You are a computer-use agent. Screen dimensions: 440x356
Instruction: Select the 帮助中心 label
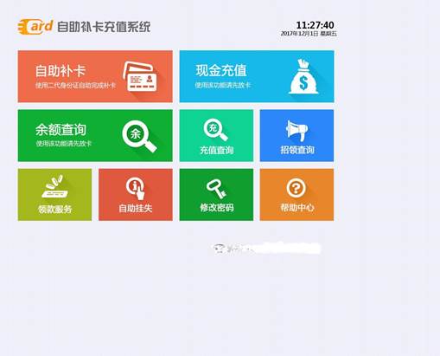pos(297,207)
